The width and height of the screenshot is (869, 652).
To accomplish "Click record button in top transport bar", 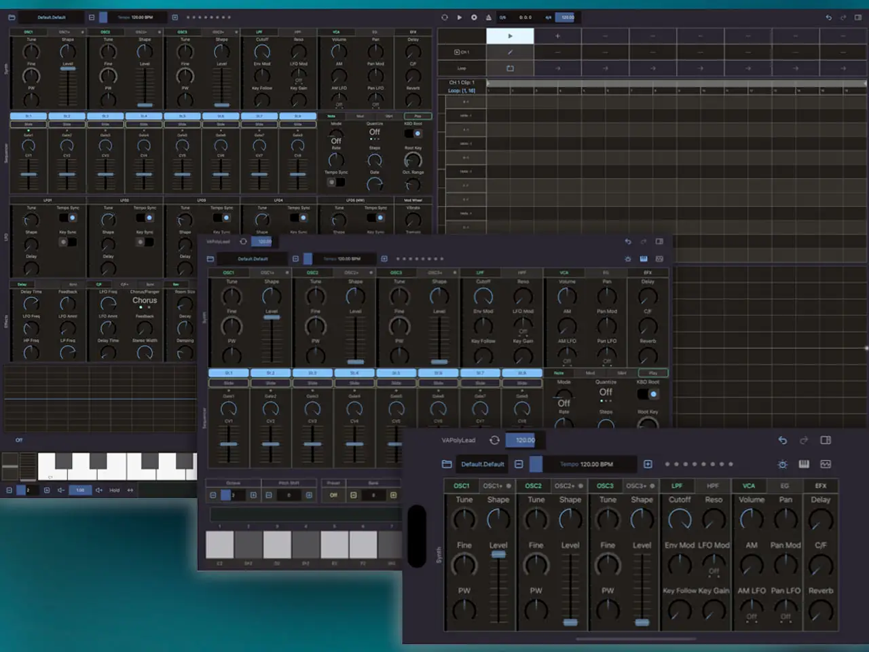I will pyautogui.click(x=474, y=17).
